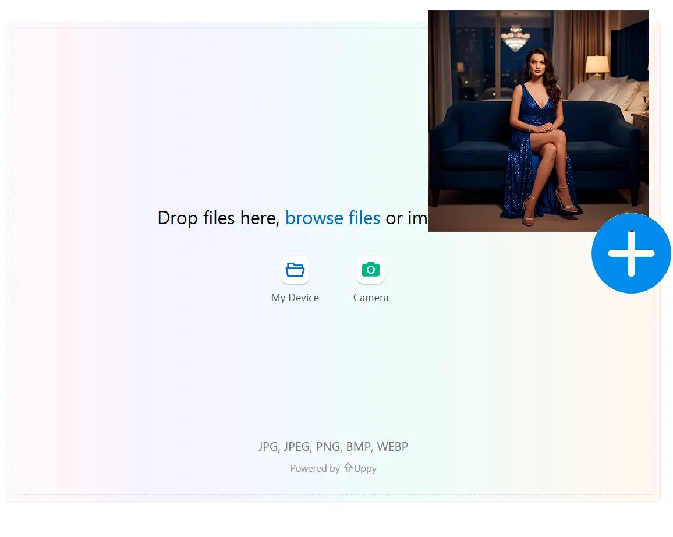Viewport: 673px width, 537px height.
Task: Open the My Device folder icon
Action: click(295, 270)
